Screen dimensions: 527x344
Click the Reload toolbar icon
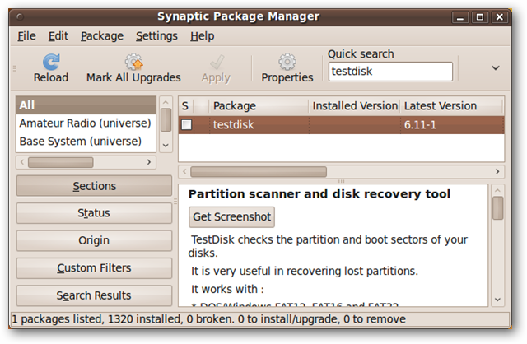click(x=51, y=63)
